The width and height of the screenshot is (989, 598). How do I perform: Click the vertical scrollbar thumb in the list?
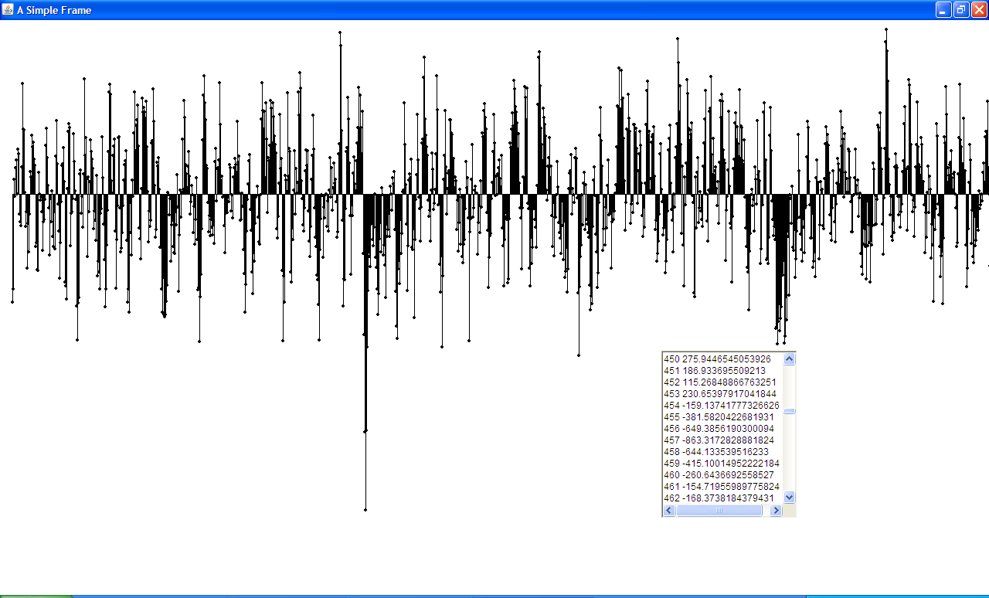click(790, 411)
